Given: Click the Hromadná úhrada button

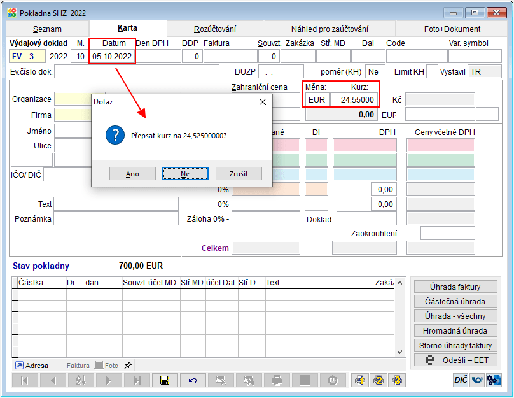Looking at the screenshot, I should point(455,330).
